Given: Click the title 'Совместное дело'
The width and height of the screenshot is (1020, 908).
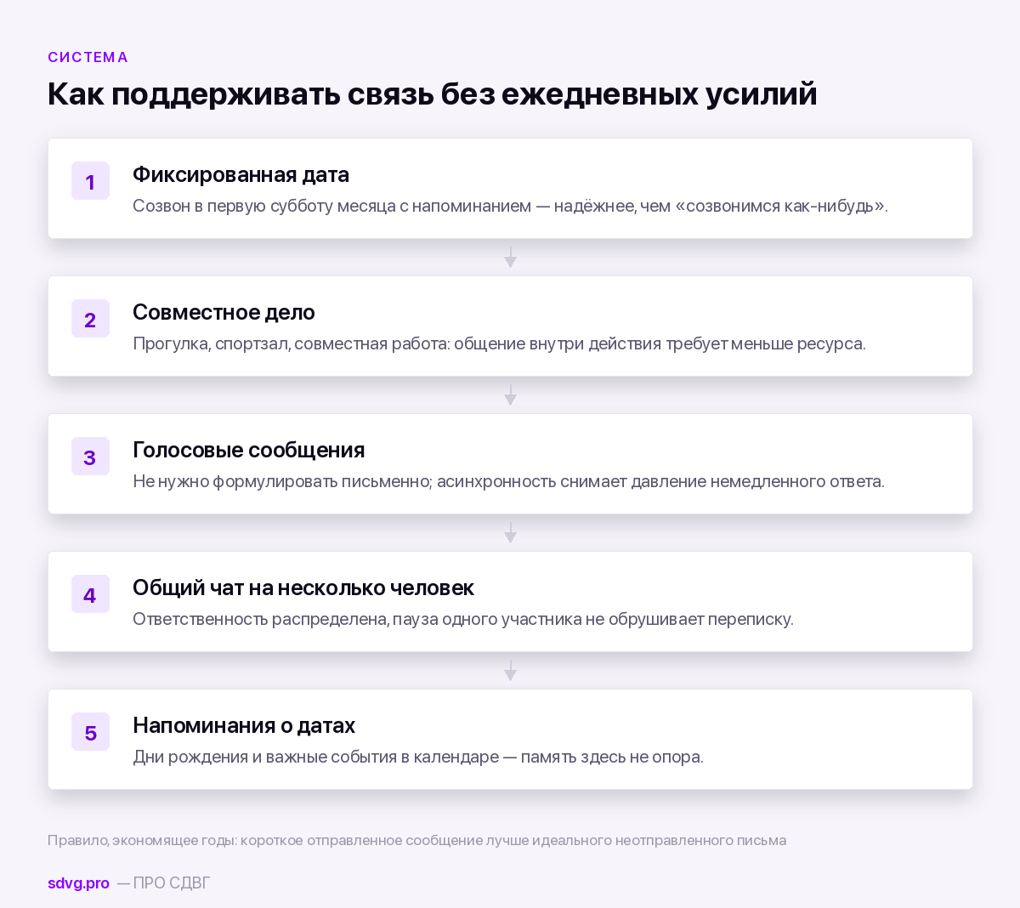Looking at the screenshot, I should (224, 312).
